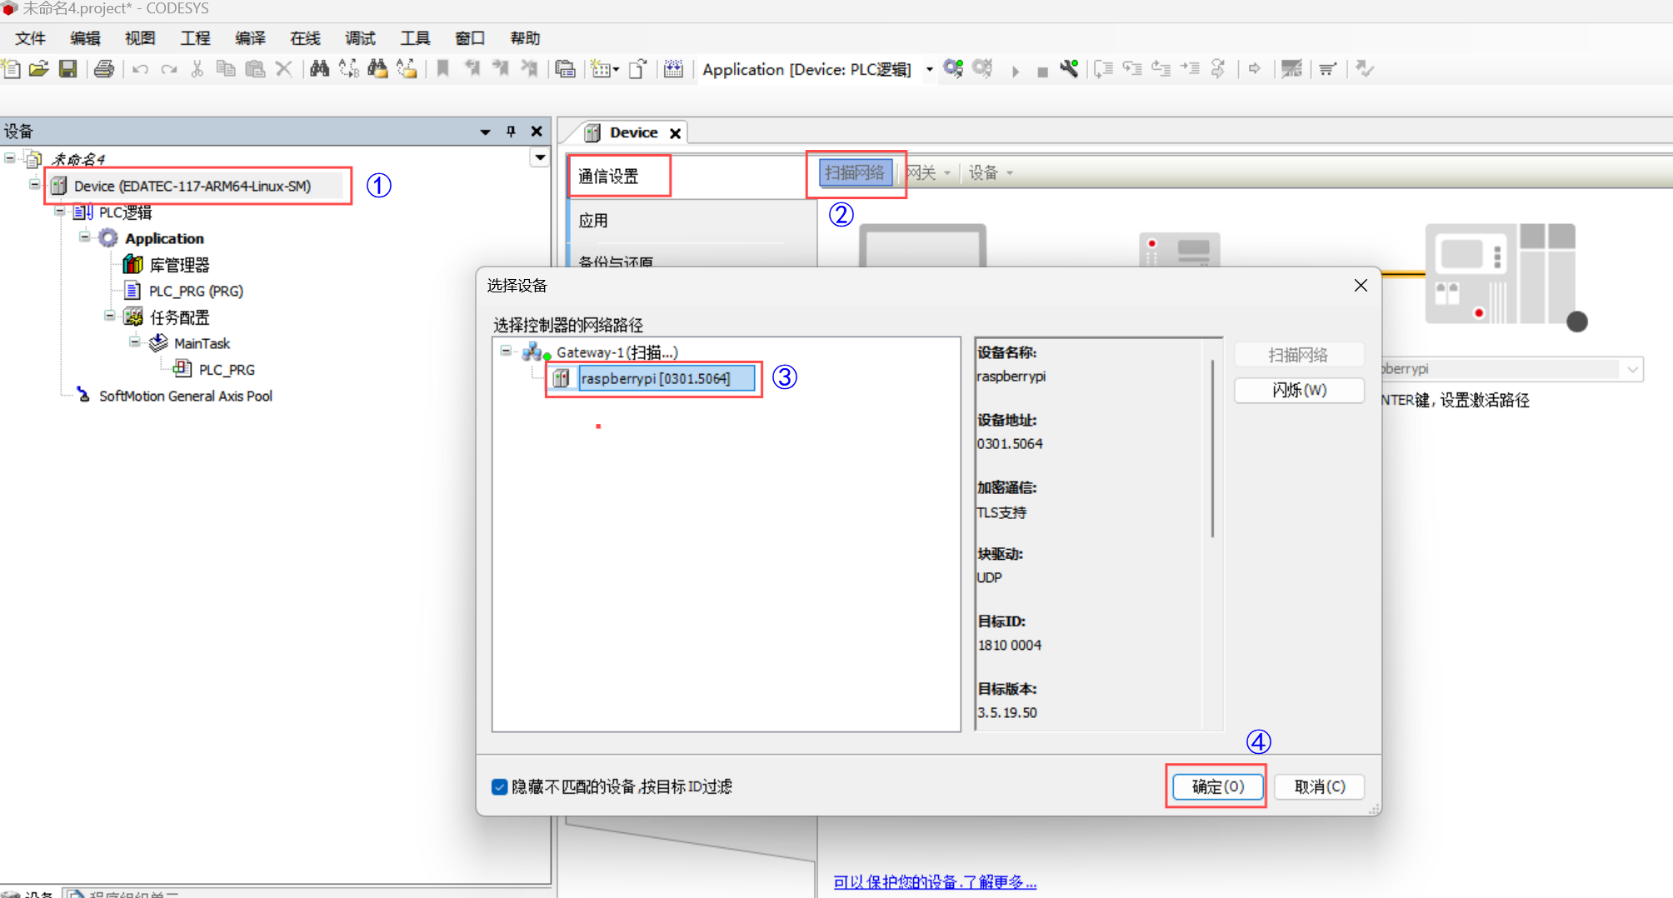Open the 工程 menu
This screenshot has height=898, width=1673.
click(195, 38)
